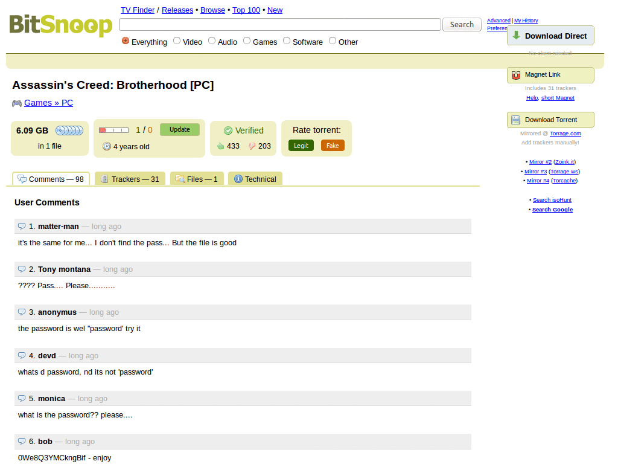Open the short Magnet link

[x=558, y=98]
